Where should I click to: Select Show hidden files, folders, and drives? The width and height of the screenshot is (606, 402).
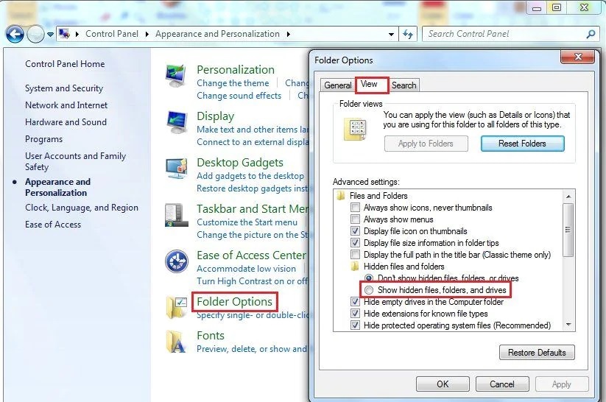(x=369, y=290)
